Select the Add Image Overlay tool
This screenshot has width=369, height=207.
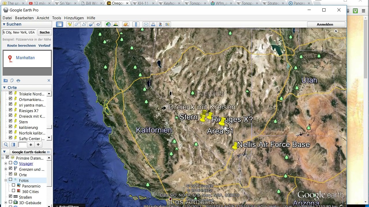tap(91, 24)
